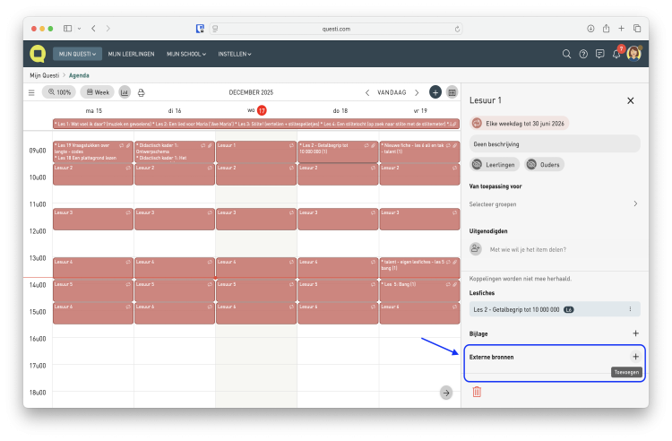
Task: Open Thursday Les 2 - Getalbegrip event
Action: click(x=338, y=151)
